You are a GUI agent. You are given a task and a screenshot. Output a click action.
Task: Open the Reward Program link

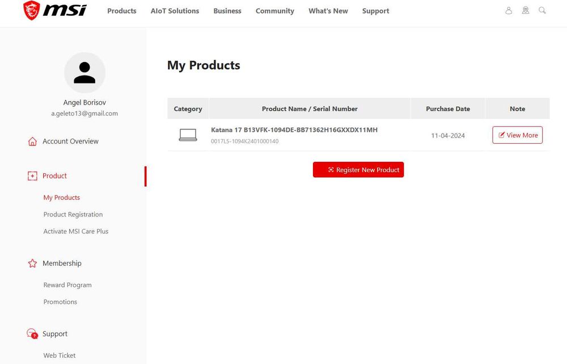[x=67, y=285]
